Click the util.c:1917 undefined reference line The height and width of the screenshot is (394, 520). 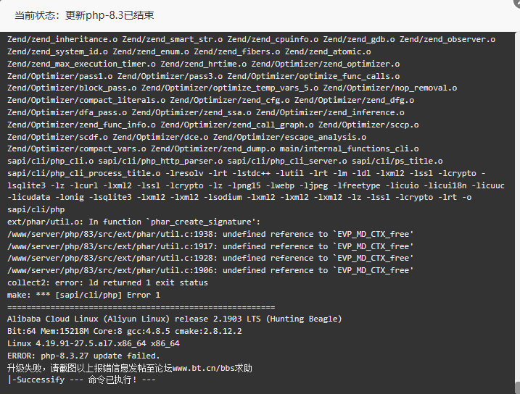point(210,246)
